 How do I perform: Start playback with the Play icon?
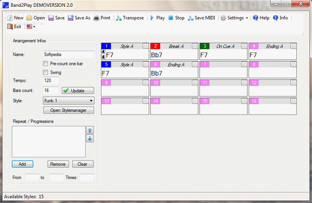[152, 18]
